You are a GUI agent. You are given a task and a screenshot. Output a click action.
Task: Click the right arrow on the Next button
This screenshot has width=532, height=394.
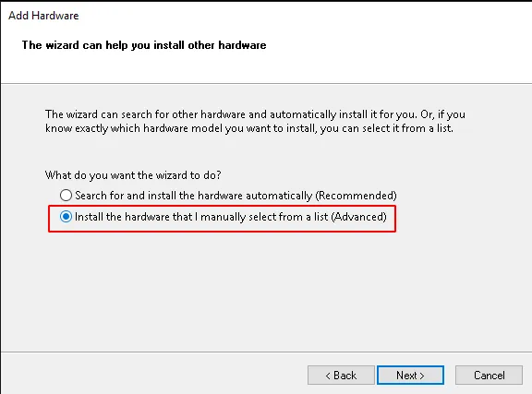pyautogui.click(x=422, y=376)
